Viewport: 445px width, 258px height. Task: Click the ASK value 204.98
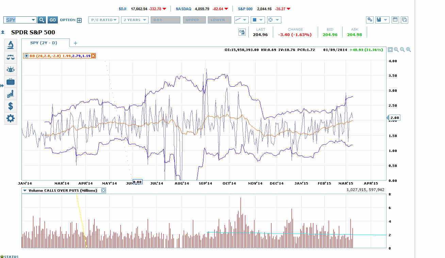click(355, 35)
